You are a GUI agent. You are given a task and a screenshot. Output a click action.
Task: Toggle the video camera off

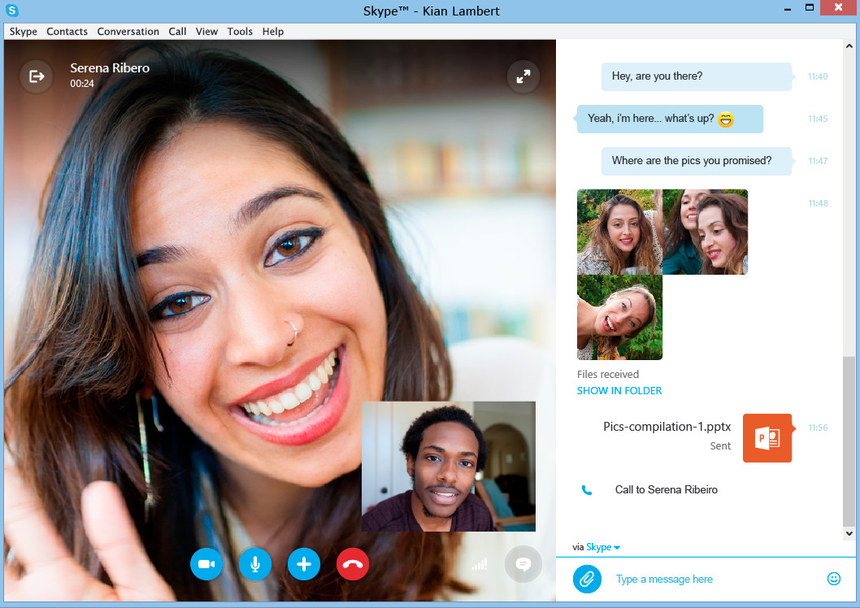click(206, 564)
